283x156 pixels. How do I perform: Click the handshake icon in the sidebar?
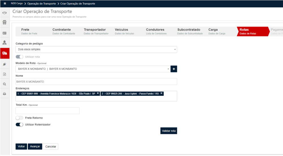coord(5,13)
